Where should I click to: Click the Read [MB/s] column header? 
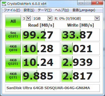pos(41,25)
